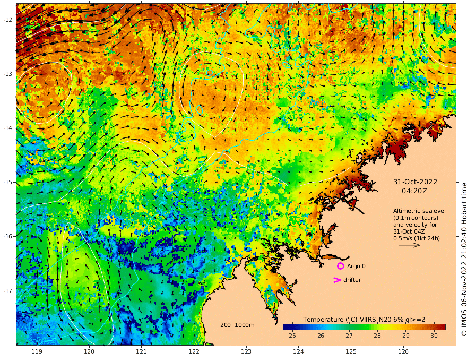Click longitude axis label 122

click(x=194, y=351)
